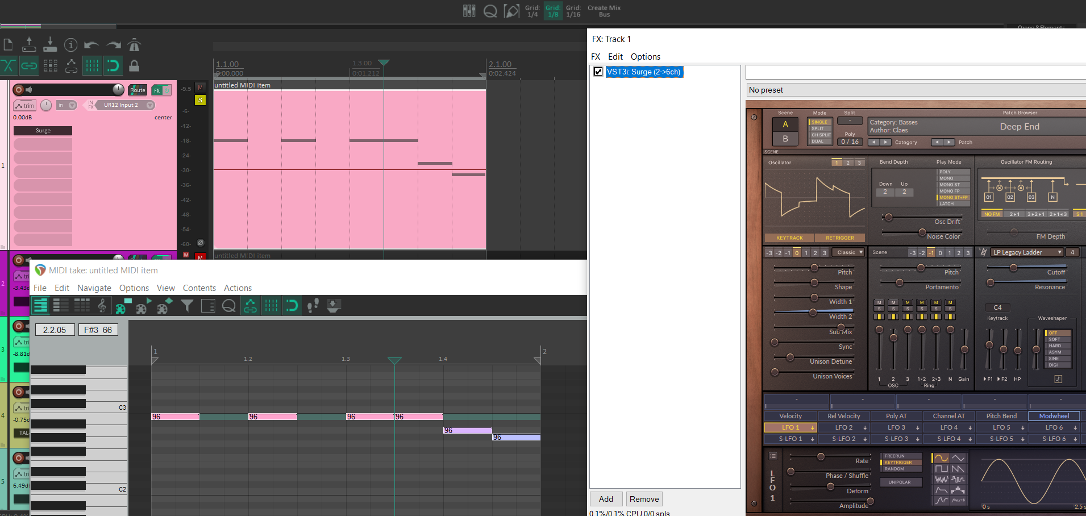
Task: Open Project Settings info icon
Action: coord(70,45)
